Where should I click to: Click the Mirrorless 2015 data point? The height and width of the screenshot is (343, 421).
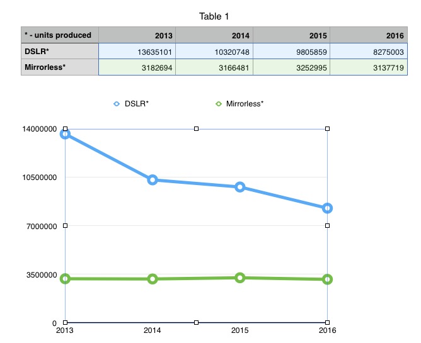tap(239, 278)
